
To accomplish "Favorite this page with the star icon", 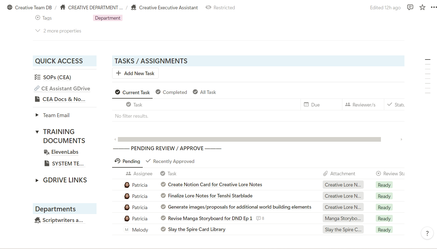I will (422, 7).
